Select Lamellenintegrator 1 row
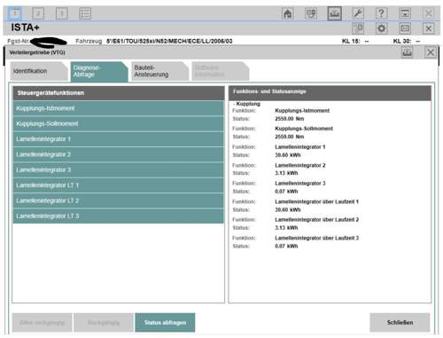 pos(119,139)
